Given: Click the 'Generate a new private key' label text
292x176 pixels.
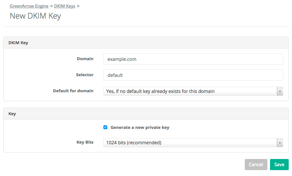Looking at the screenshot, I should [x=140, y=127].
